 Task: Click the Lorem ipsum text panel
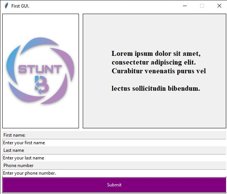pyautogui.click(x=154, y=71)
